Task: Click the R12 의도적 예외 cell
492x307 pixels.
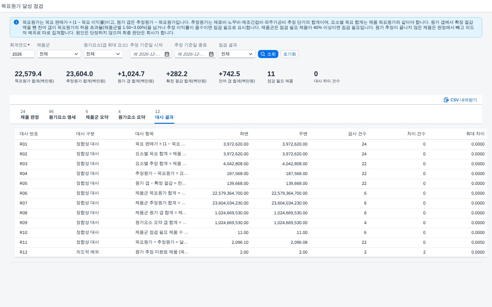Action: (x=88, y=252)
